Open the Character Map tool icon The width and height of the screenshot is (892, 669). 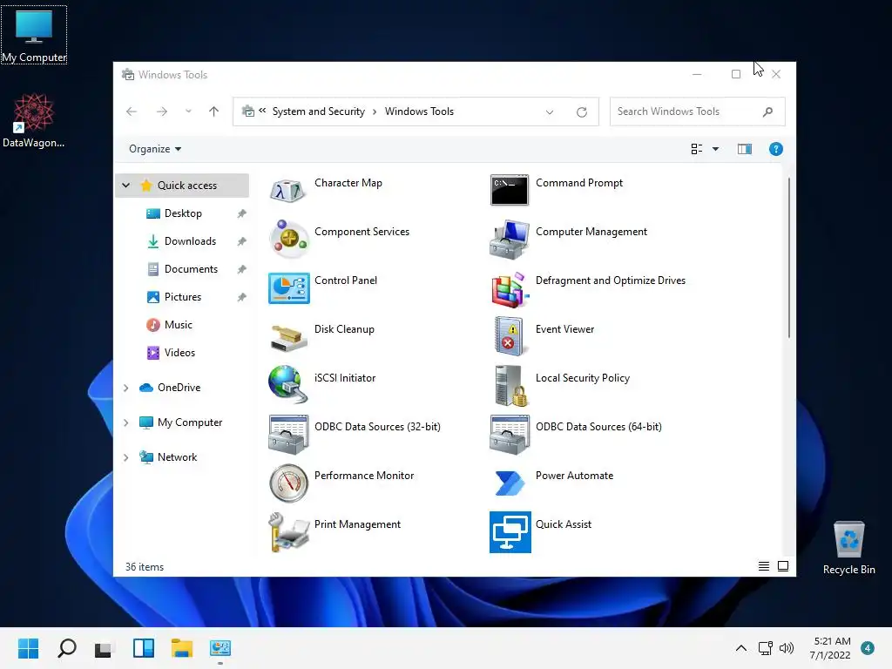click(288, 190)
